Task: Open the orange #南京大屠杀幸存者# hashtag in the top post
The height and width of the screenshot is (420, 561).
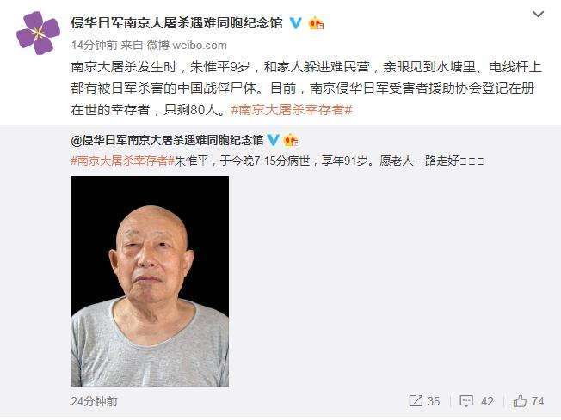Action: (x=292, y=110)
